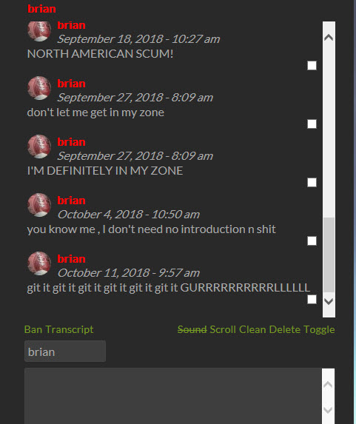Click avatar on the October 4 message

tap(39, 205)
